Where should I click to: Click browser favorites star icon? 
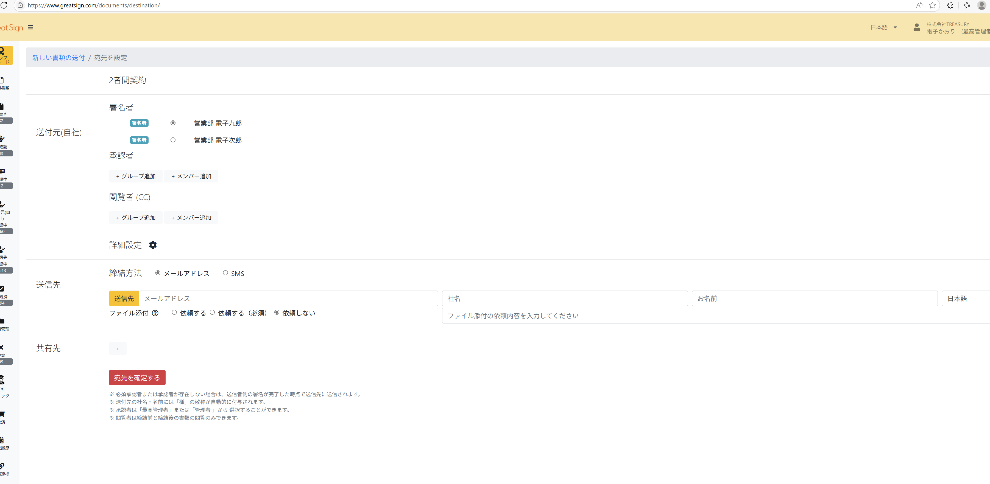point(932,5)
